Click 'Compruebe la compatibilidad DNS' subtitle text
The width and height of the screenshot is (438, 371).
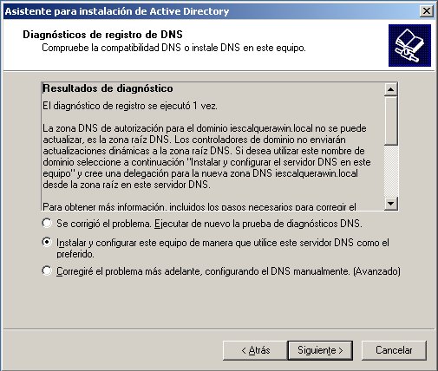point(173,48)
